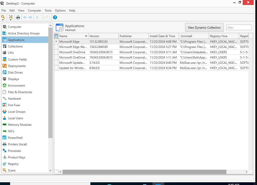Viewport: 257px width, 185px height.
Task: Click the Computer icon in sidebar
Action: pyautogui.click(x=5, y=27)
